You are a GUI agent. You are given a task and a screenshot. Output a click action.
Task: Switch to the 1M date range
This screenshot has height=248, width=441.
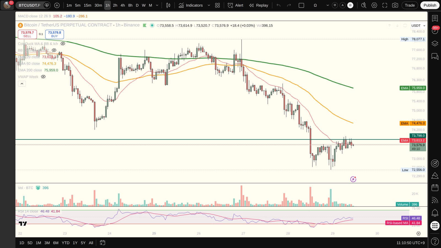click(38, 243)
